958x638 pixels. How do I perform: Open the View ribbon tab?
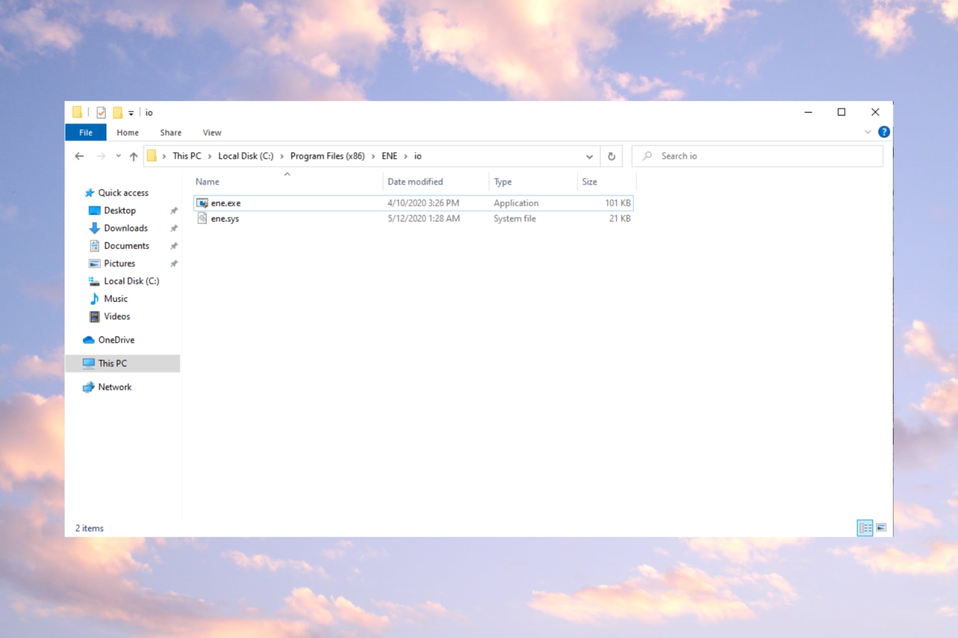click(212, 133)
